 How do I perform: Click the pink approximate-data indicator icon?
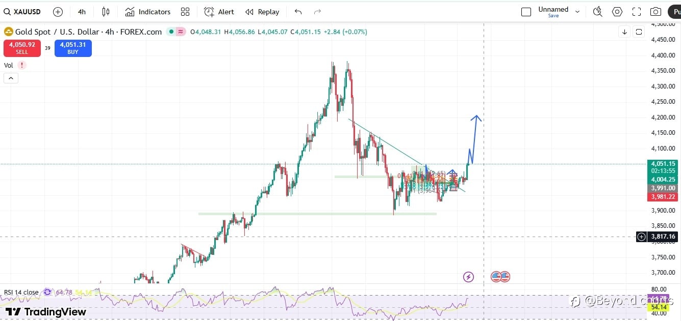181,32
